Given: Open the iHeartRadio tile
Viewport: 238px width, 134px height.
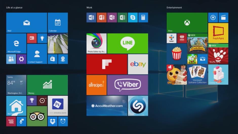Looking at the screenshot, I should [x=182, y=38].
